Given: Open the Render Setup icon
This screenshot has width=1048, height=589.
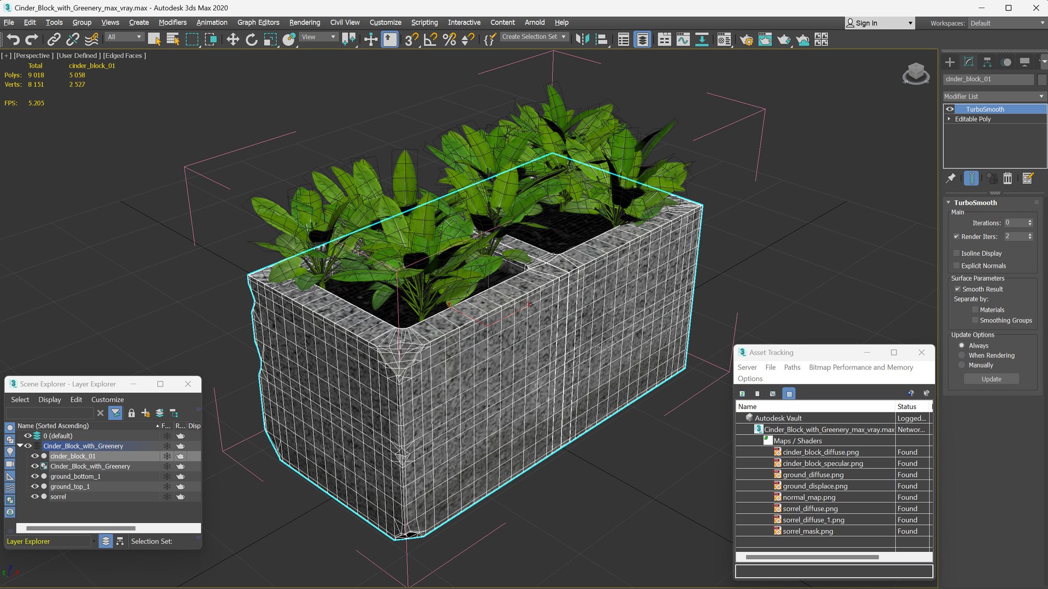Looking at the screenshot, I should pyautogui.click(x=747, y=39).
